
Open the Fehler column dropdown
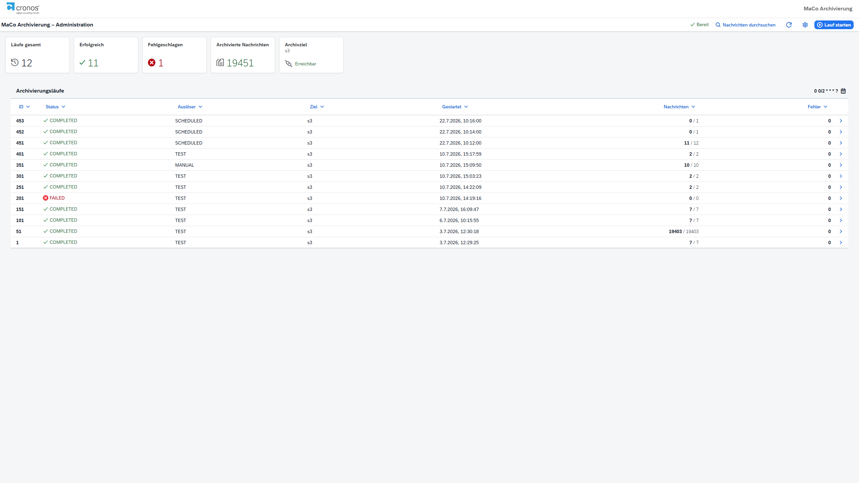coord(818,107)
